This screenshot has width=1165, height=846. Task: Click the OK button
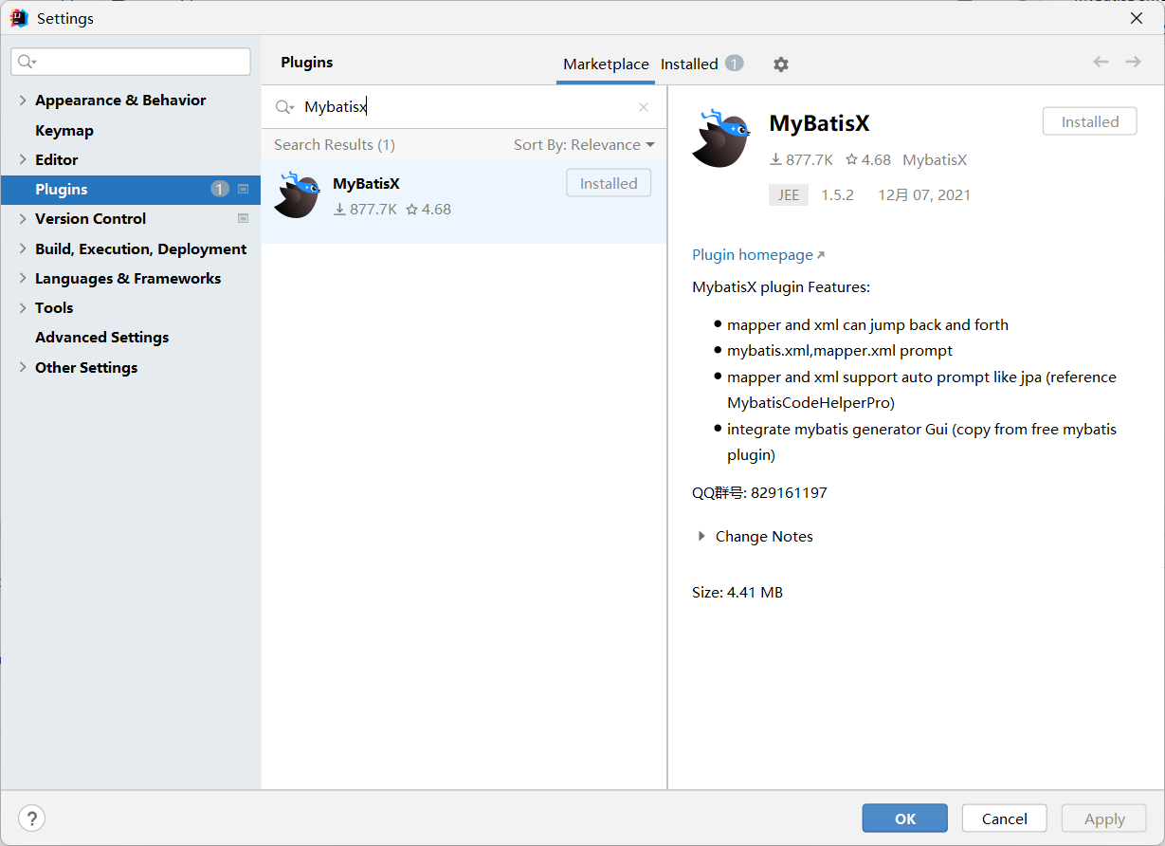905,818
